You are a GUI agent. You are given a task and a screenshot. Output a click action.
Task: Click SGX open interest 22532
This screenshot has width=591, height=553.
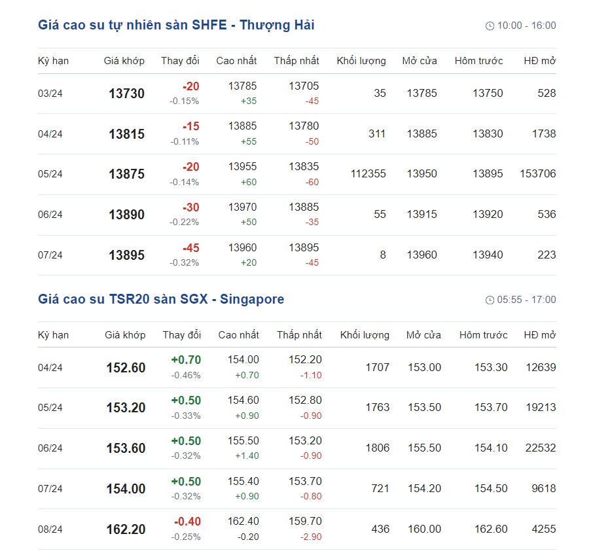pyautogui.click(x=541, y=448)
